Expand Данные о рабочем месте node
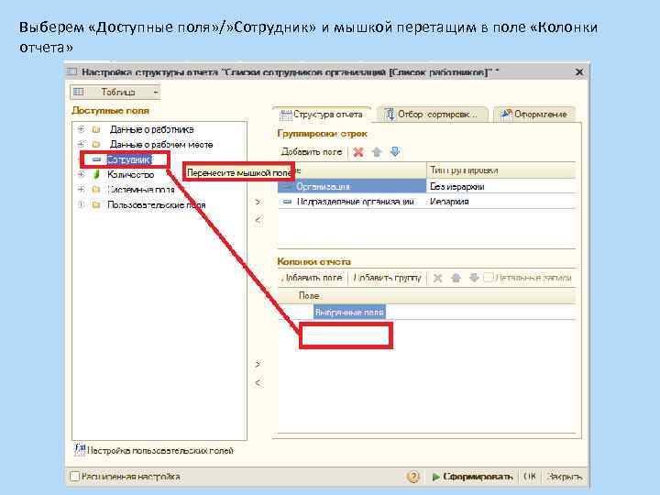This screenshot has height=495, width=660. tap(82, 144)
